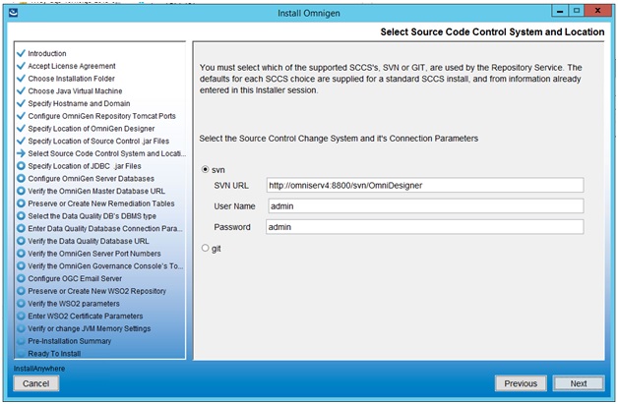Click 'Specify Location of OmniGen Designer' step text
This screenshot has width=618, height=404.
coord(92,129)
